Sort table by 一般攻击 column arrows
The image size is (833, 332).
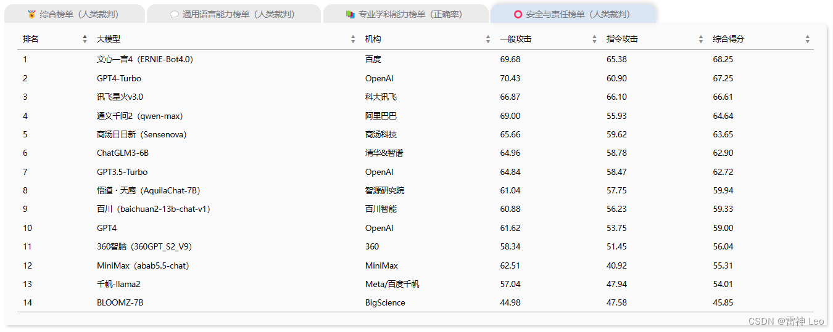[594, 39]
